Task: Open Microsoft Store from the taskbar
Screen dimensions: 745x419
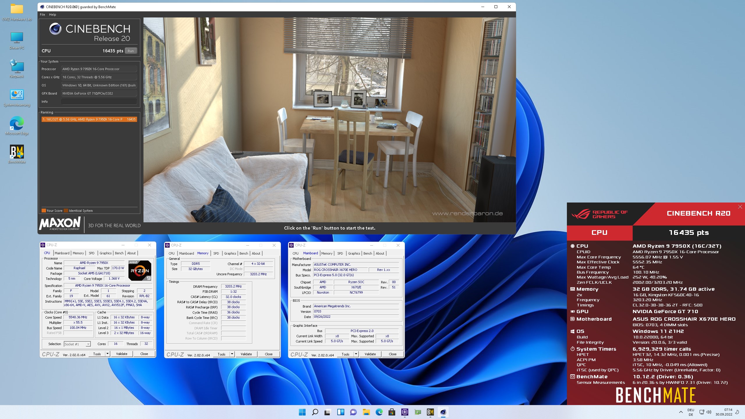Action: click(x=392, y=412)
